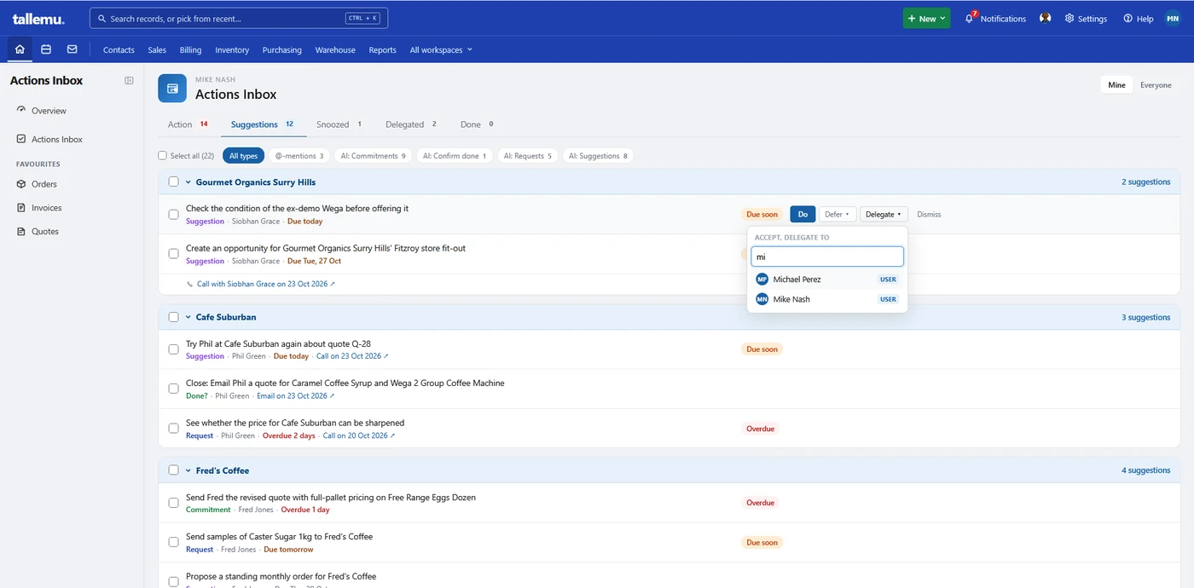The width and height of the screenshot is (1194, 588).
Task: Open the Action tab
Action: click(x=188, y=124)
